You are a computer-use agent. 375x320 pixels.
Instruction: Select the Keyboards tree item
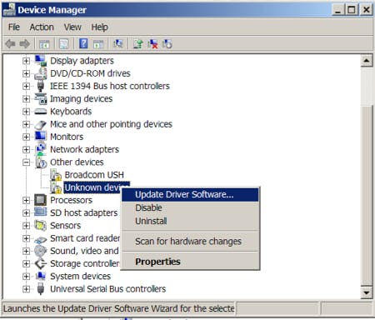point(71,112)
